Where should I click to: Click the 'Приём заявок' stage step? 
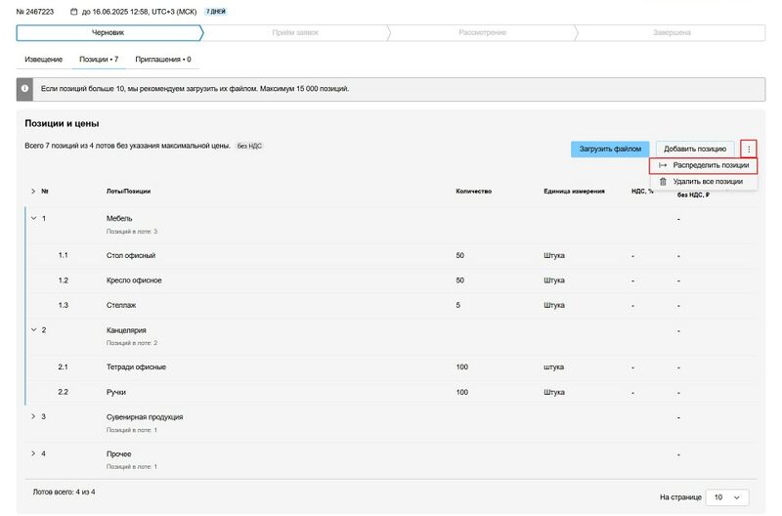[294, 32]
